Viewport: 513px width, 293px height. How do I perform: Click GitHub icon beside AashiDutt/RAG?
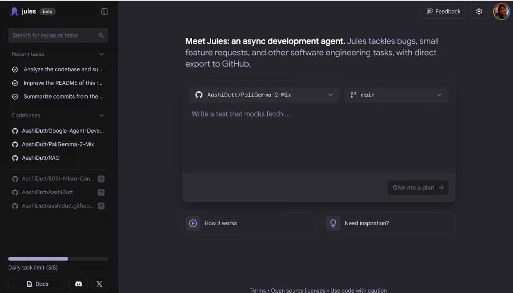[x=15, y=158]
